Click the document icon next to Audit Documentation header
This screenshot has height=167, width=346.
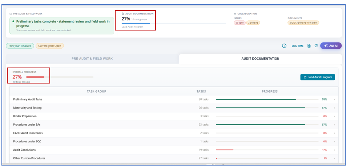(123, 14)
